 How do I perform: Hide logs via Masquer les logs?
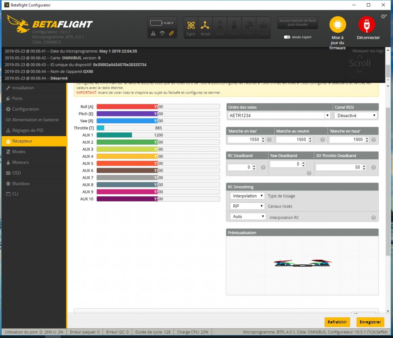click(x=368, y=51)
